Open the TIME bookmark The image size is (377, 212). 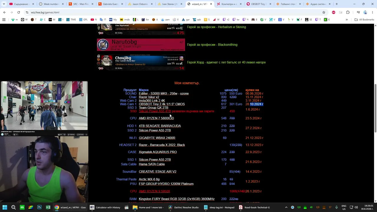pyautogui.click(x=71, y=20)
